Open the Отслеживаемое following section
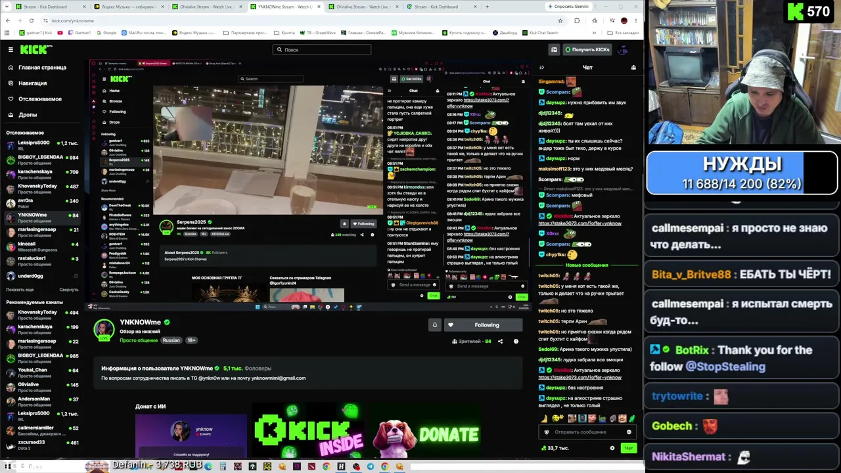Screen dimensions: 841x473 point(40,99)
